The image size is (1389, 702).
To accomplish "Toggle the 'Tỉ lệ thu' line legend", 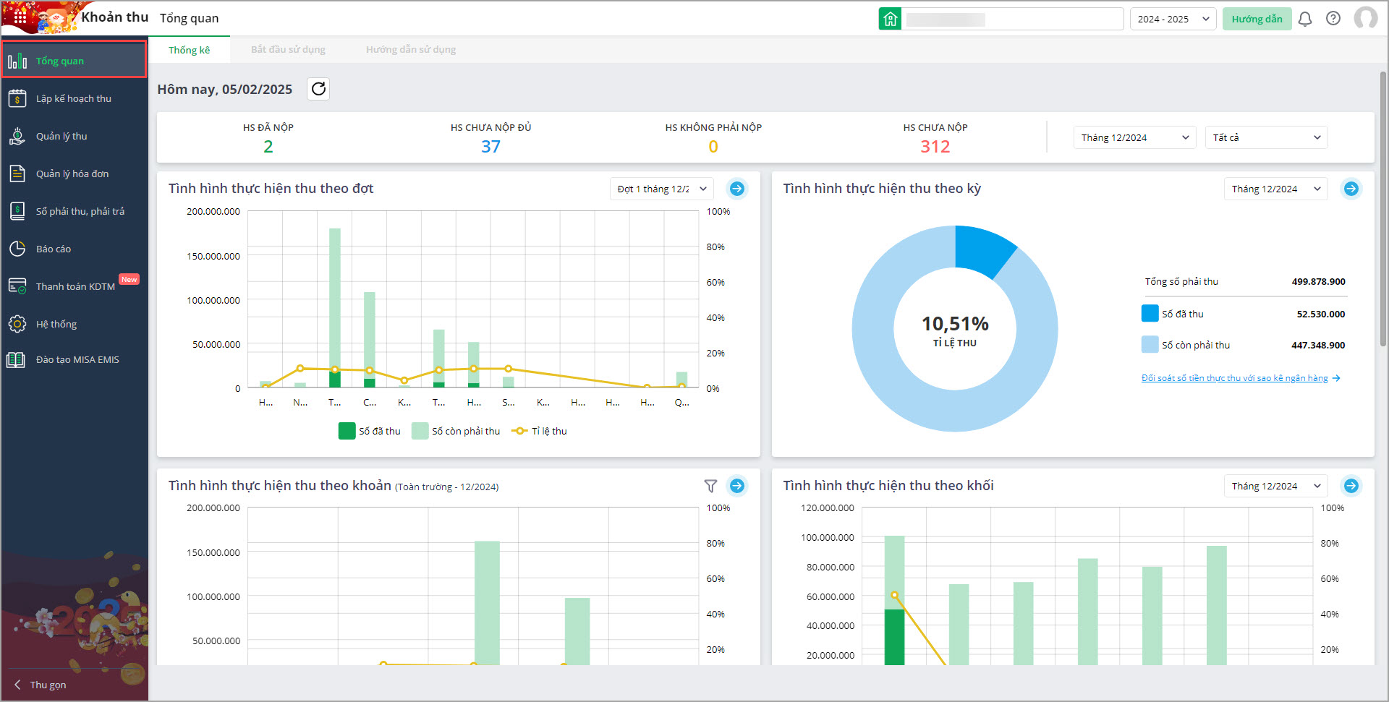I will (540, 431).
